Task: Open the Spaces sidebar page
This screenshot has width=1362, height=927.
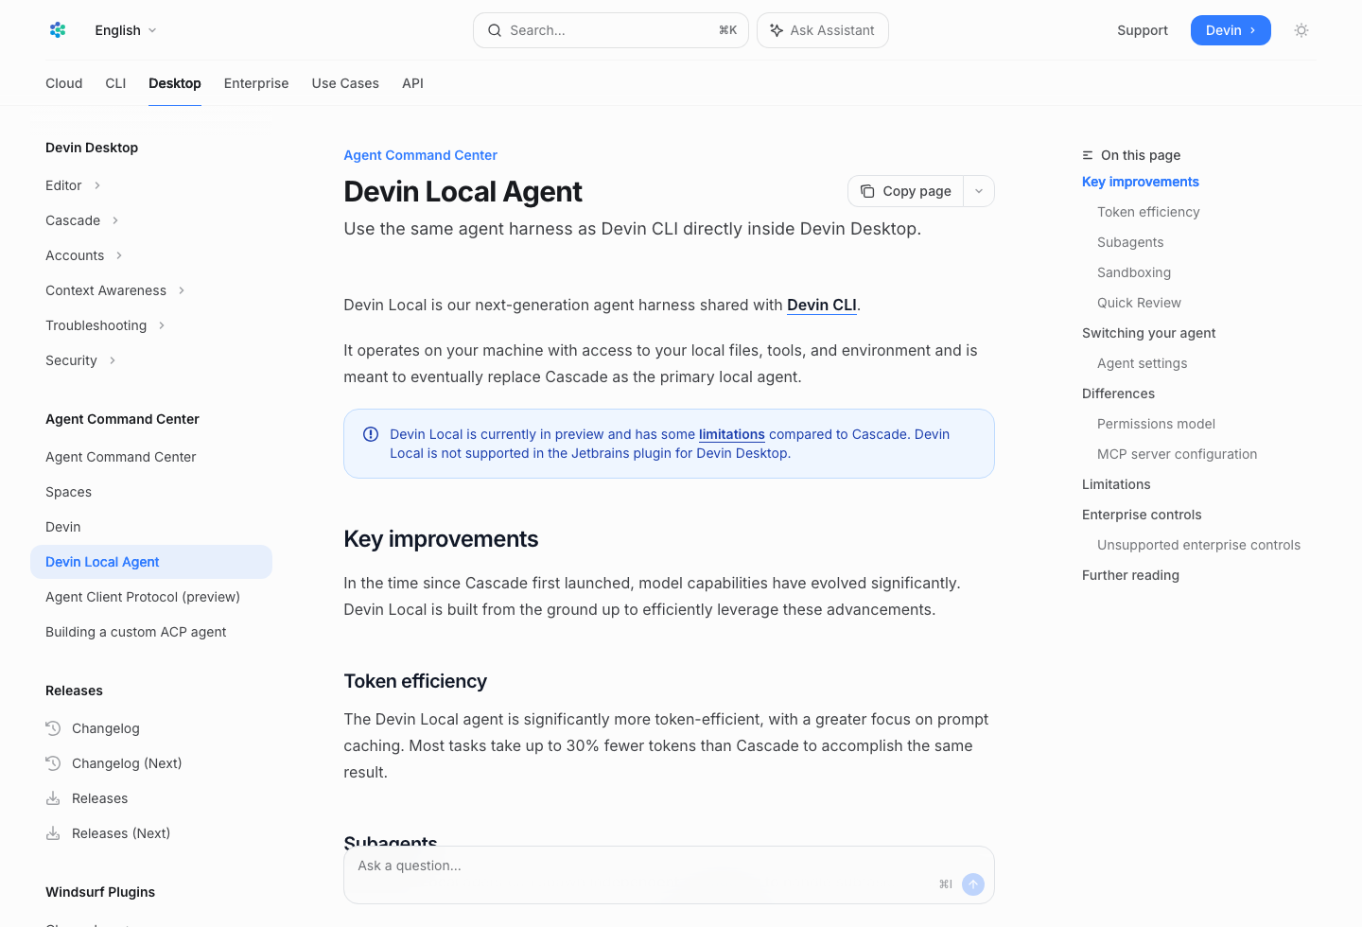Action: pos(68,492)
